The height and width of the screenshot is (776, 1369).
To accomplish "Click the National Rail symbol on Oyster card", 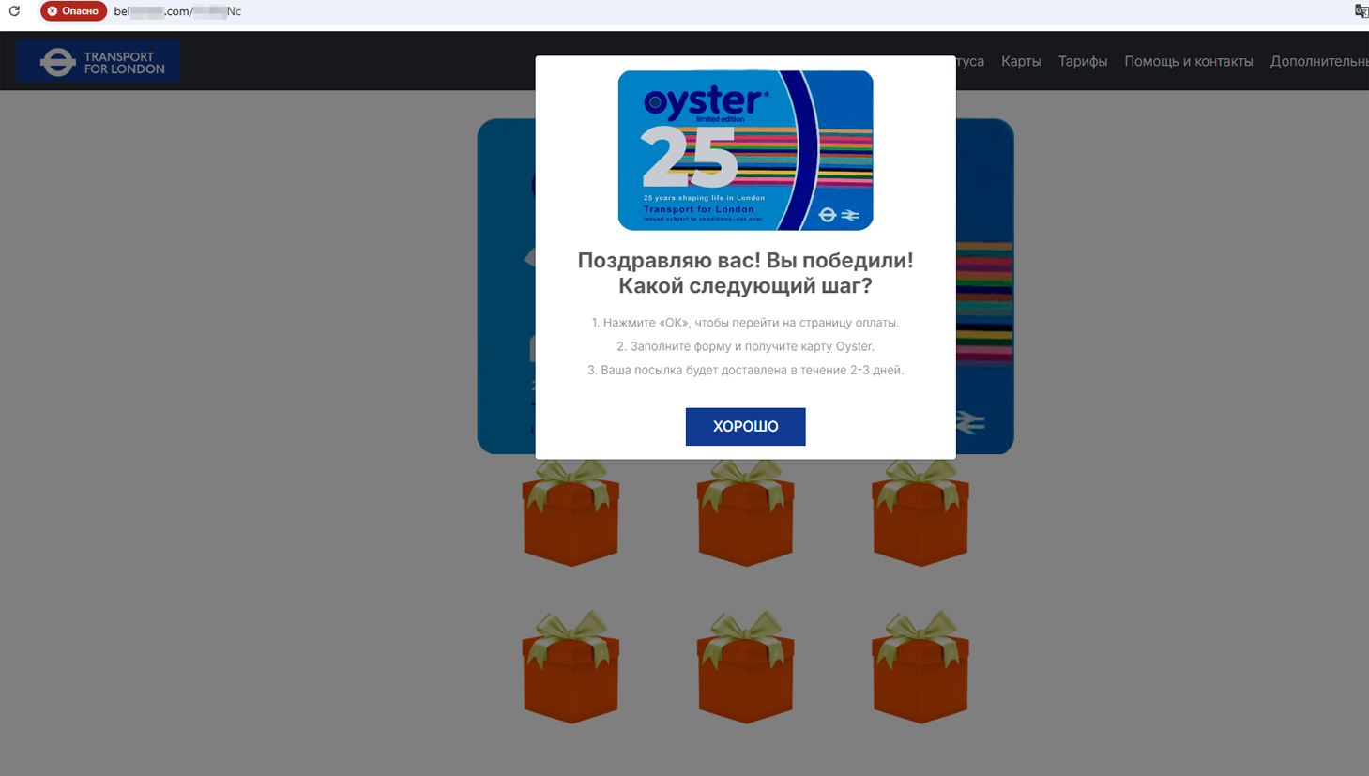I will [x=850, y=215].
